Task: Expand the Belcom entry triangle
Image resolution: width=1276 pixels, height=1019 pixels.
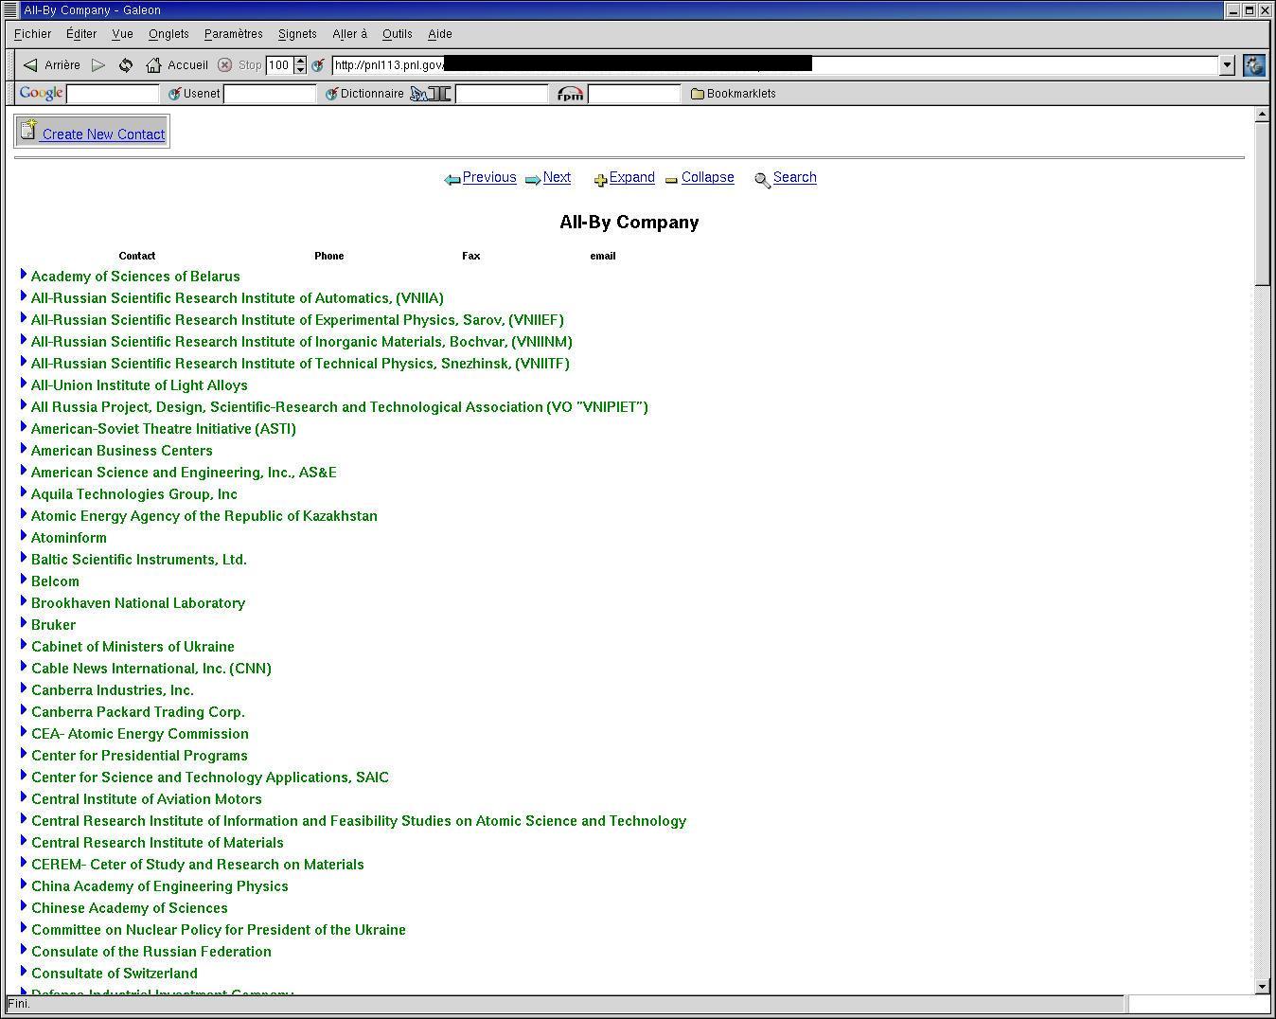Action: (24, 579)
